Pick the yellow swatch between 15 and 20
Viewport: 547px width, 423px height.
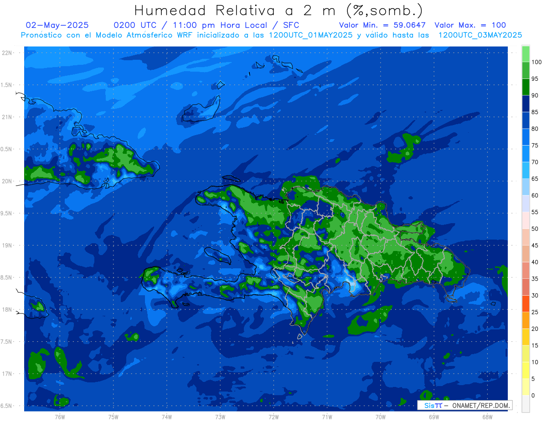point(526,337)
